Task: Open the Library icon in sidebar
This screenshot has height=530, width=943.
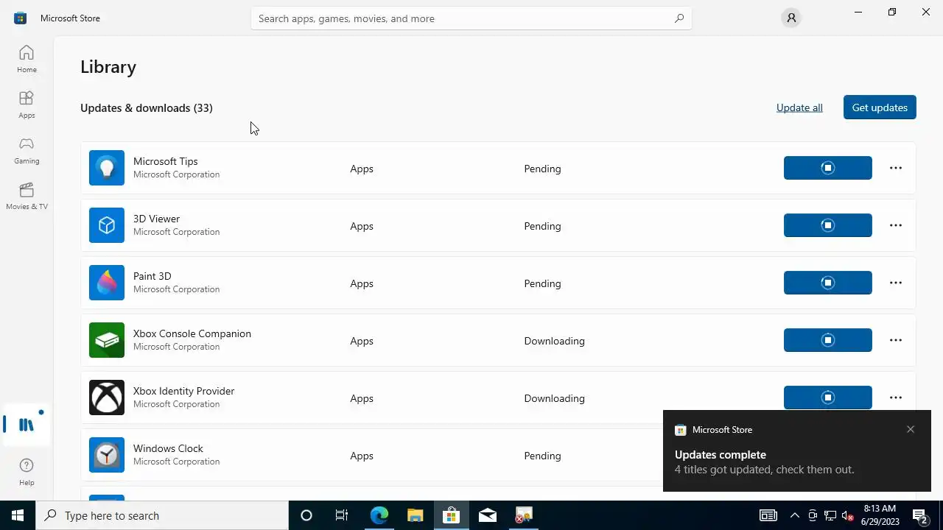Action: coord(27,425)
